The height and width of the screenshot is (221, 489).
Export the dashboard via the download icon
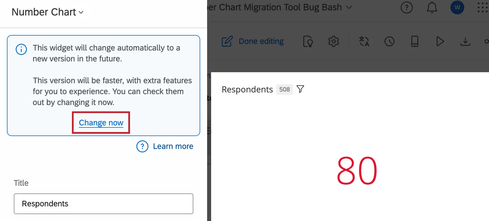[x=465, y=41]
